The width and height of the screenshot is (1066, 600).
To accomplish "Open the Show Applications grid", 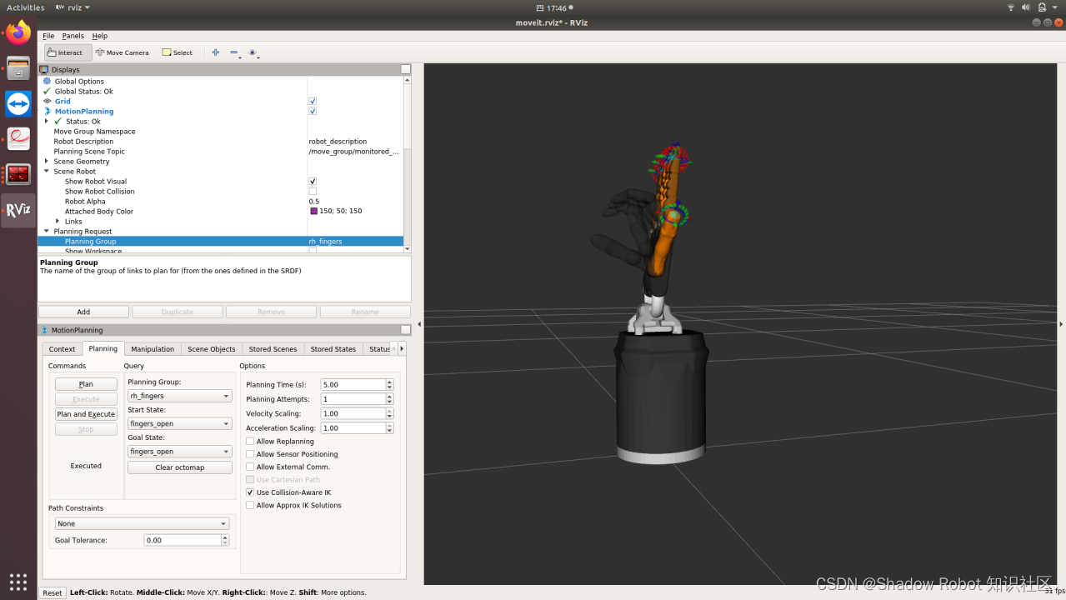I will click(x=18, y=582).
